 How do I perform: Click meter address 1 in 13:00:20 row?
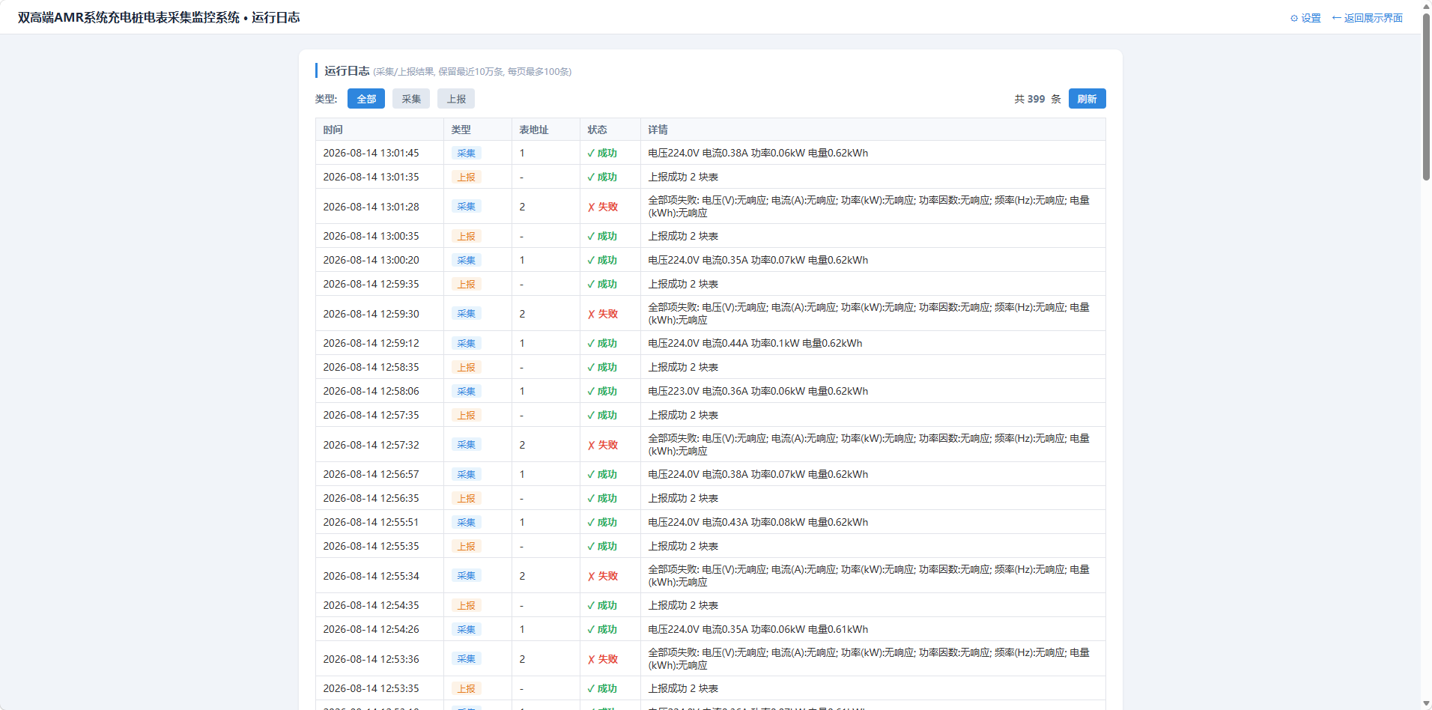pos(522,260)
